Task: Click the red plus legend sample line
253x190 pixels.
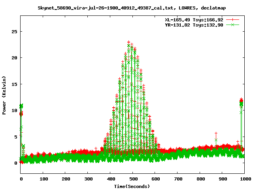Action: (232, 20)
